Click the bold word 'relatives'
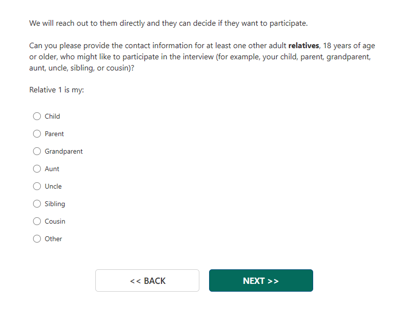 [x=304, y=46]
